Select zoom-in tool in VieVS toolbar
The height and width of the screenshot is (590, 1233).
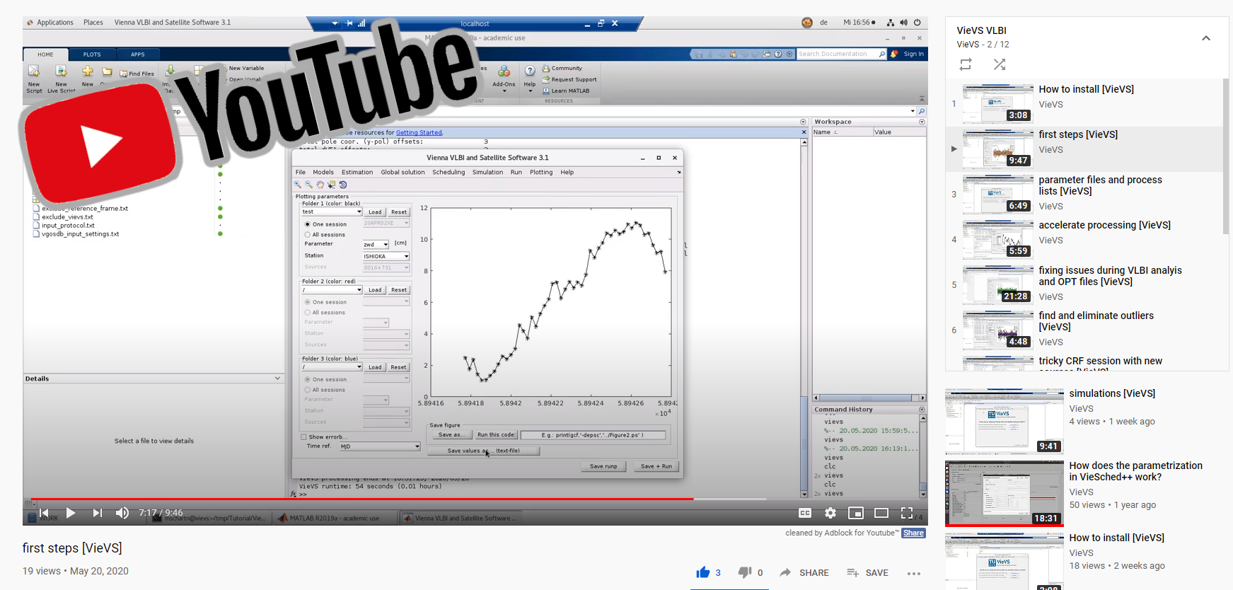click(x=298, y=185)
